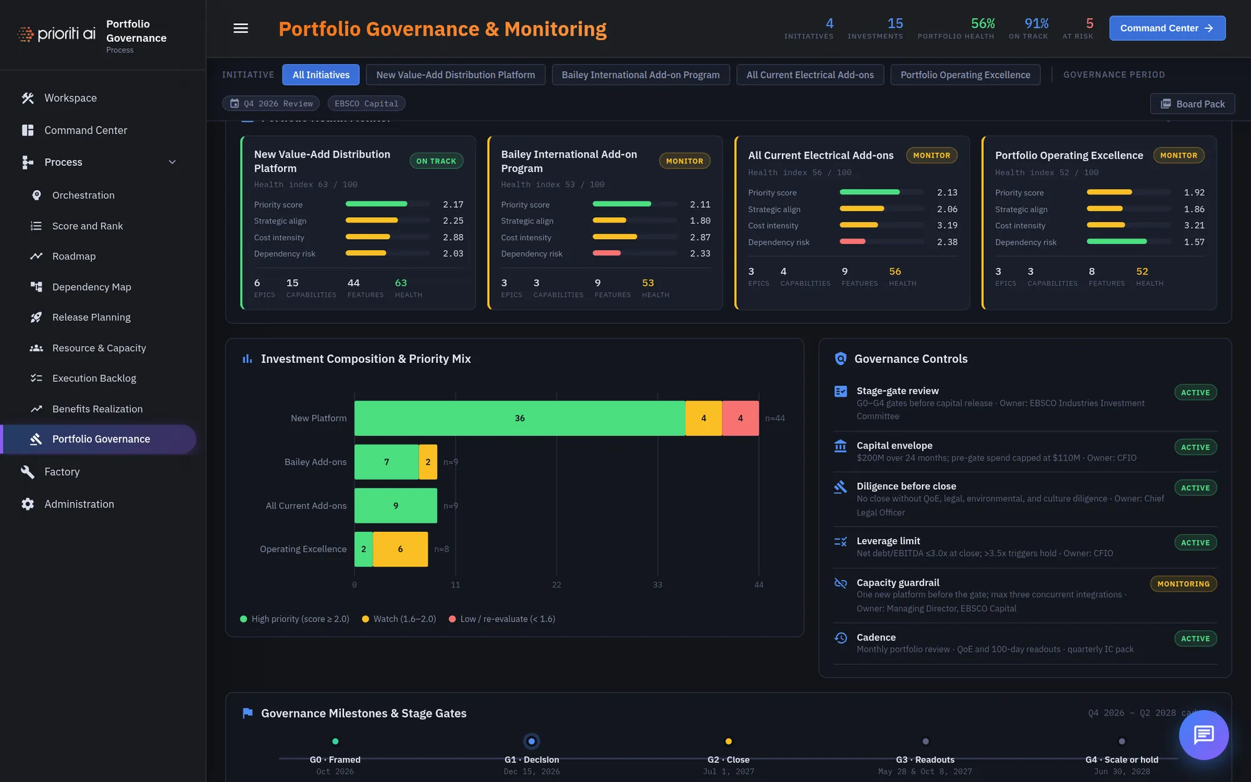
Task: Click the Low / re-evaluate legend entry
Action: tap(502, 619)
